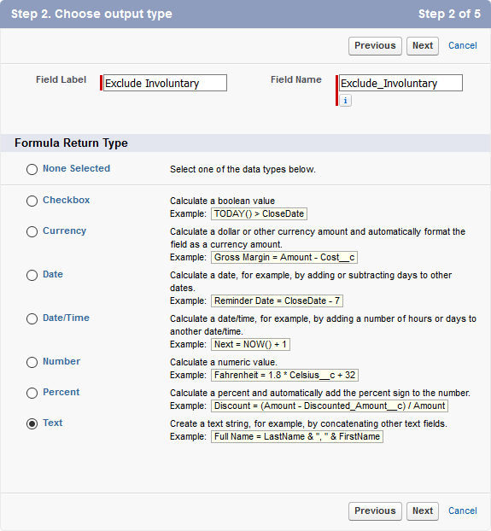491x531 pixels.
Task: Choose the Checkbox return type radio
Action: click(32, 201)
